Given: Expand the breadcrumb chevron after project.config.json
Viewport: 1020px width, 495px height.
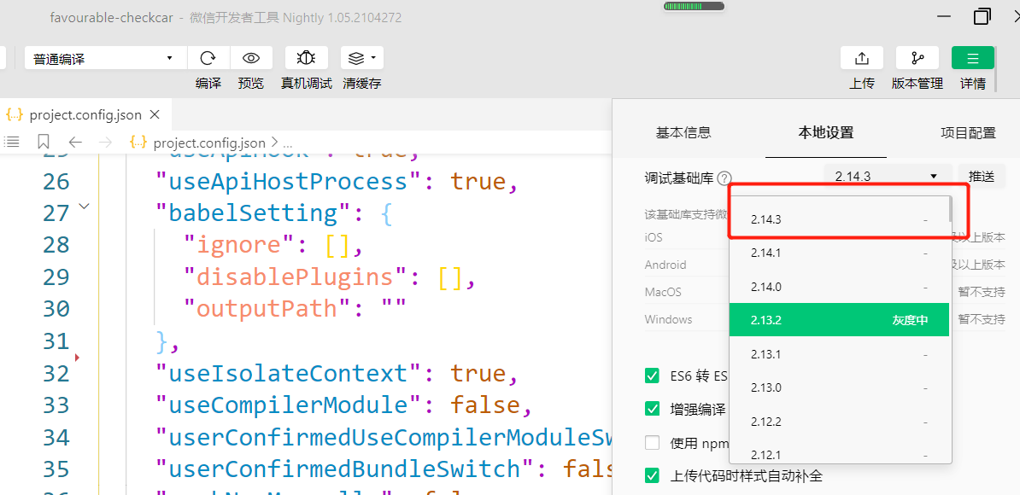Looking at the screenshot, I should (274, 143).
